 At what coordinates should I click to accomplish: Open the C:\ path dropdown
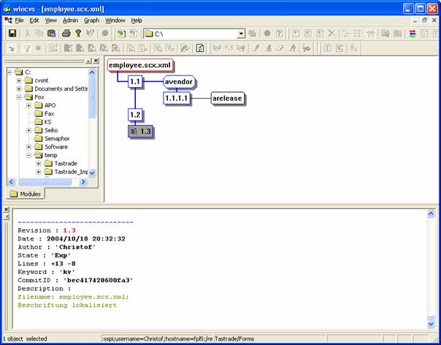tap(241, 34)
